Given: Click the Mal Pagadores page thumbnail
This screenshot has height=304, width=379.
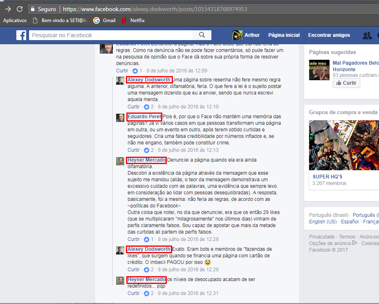Looking at the screenshot, I should 319,70.
